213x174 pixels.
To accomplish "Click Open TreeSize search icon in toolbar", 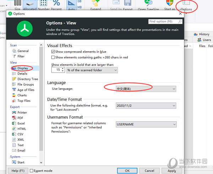I will click(x=148, y=3).
